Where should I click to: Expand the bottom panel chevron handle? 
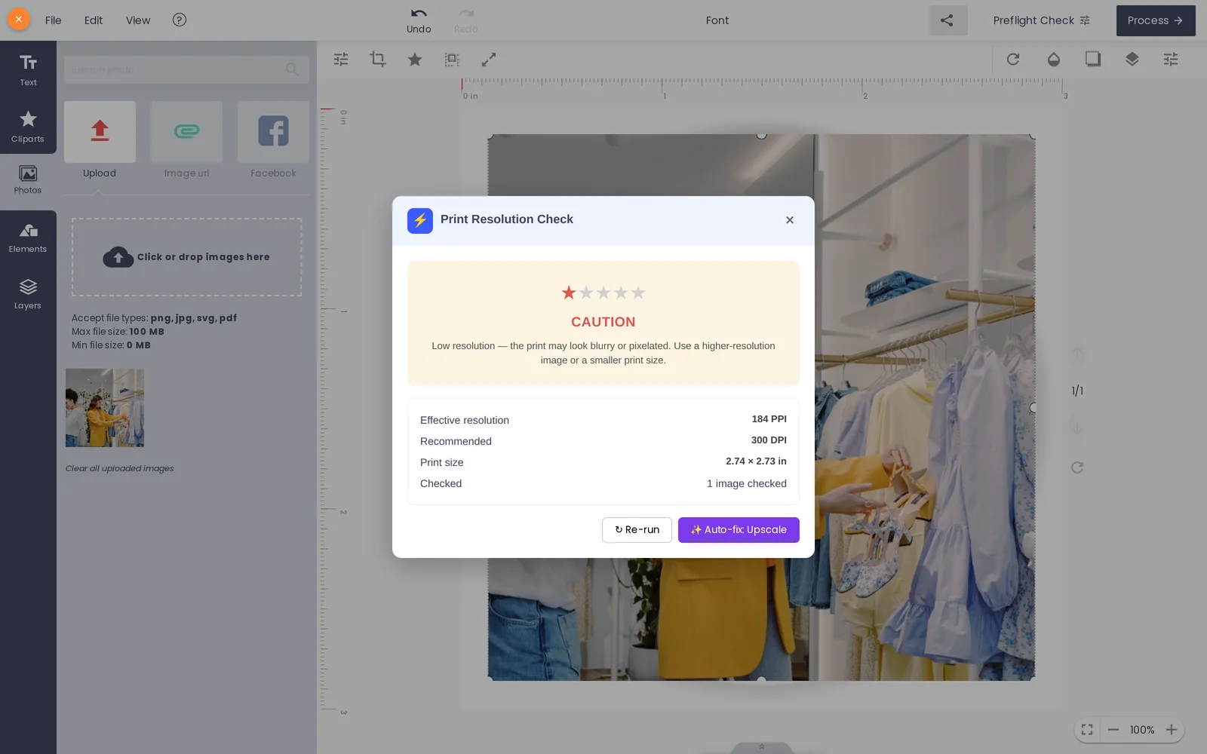click(x=762, y=747)
